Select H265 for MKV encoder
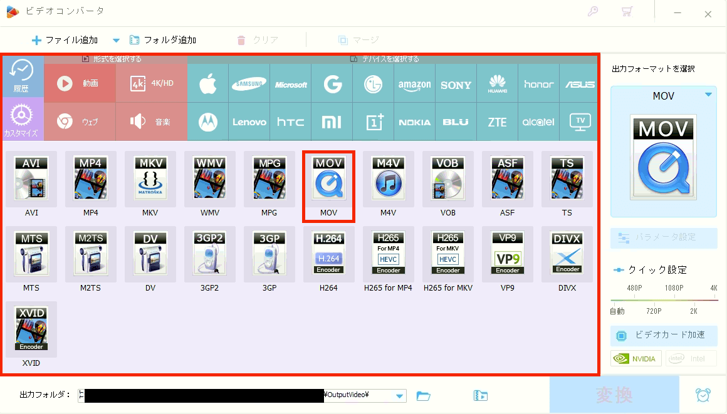 [448, 254]
